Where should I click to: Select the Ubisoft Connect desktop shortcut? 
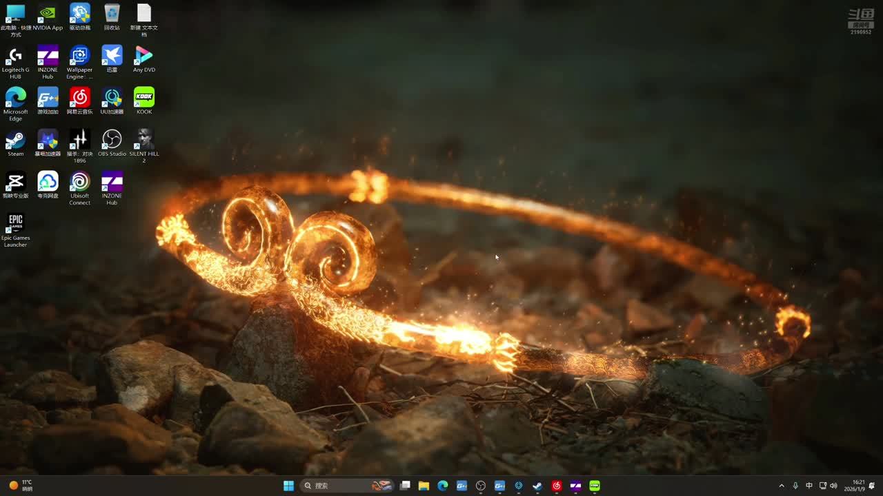coord(79,182)
